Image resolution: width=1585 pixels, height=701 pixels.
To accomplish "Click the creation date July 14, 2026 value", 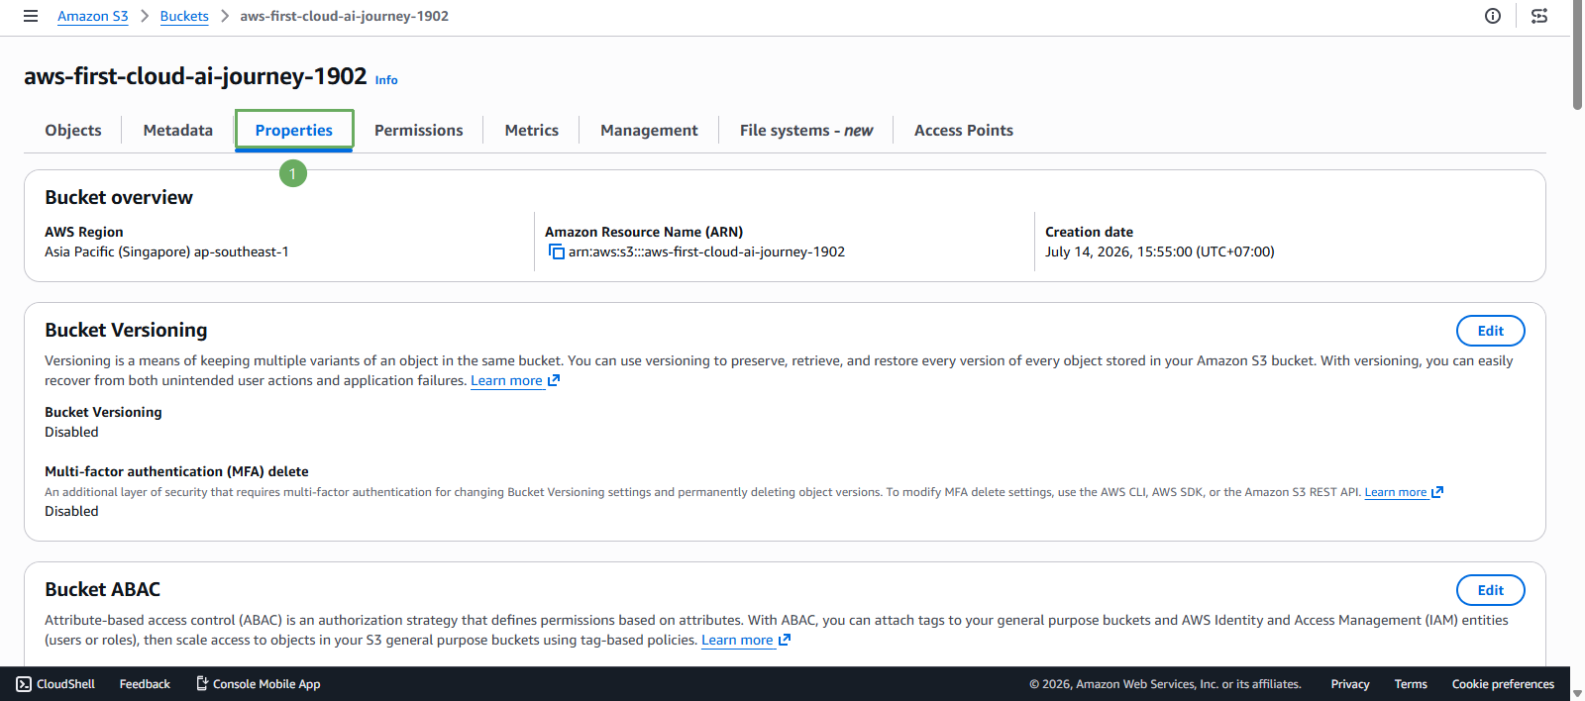I will coord(1160,252).
